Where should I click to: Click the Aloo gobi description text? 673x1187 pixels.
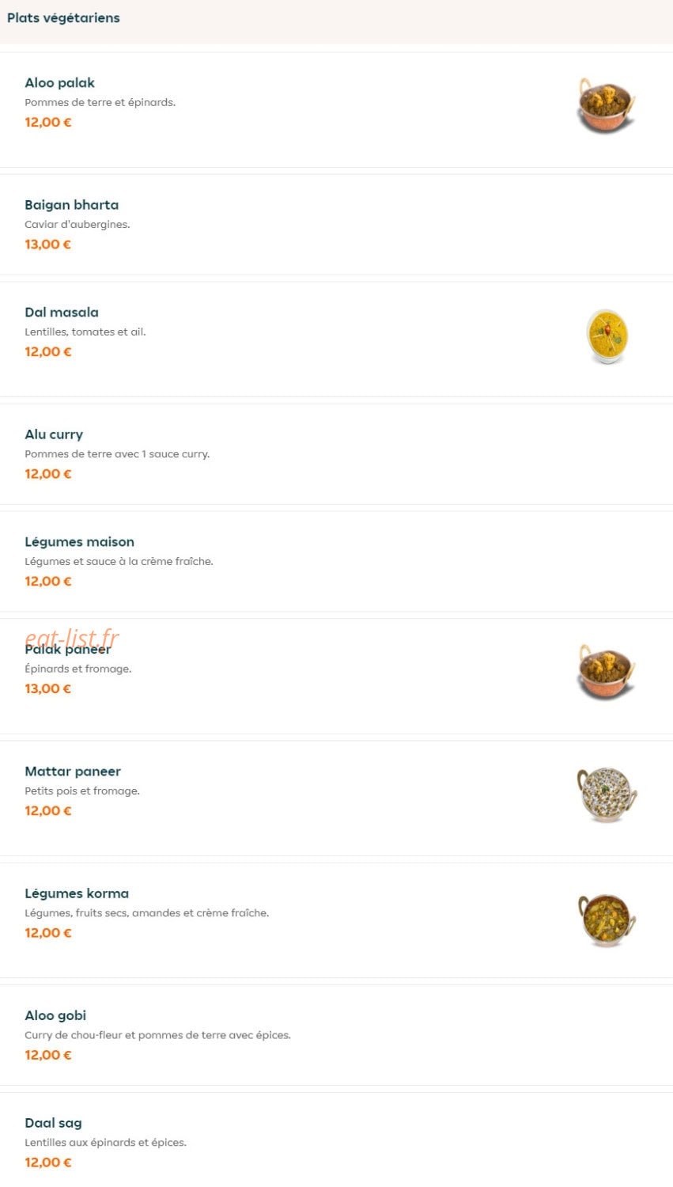coord(157,1035)
